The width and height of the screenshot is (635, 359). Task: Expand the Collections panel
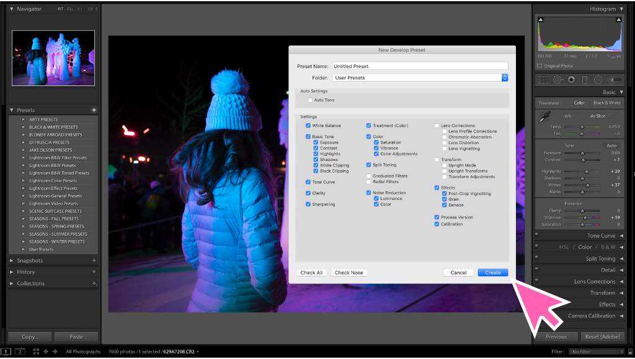pyautogui.click(x=11, y=283)
